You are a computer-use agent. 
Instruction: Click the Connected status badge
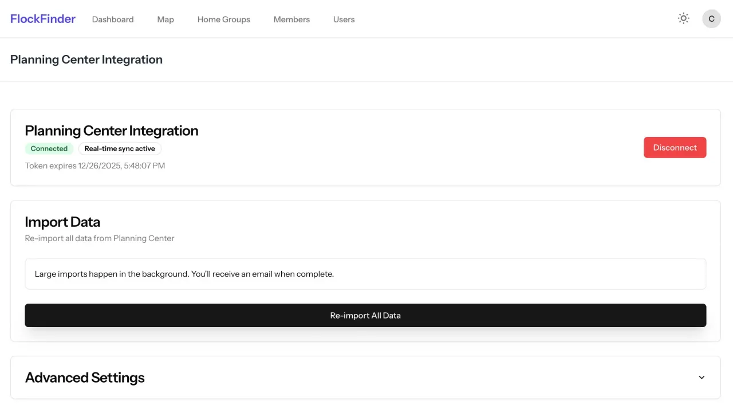pos(49,148)
